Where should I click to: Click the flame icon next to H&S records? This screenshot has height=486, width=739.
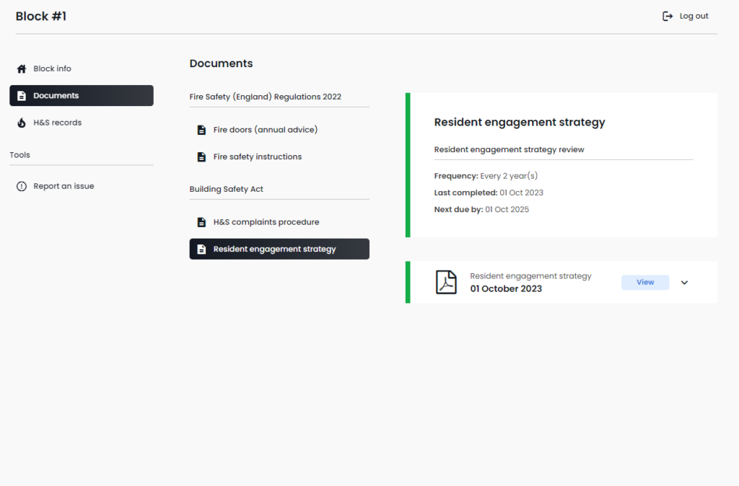21,123
